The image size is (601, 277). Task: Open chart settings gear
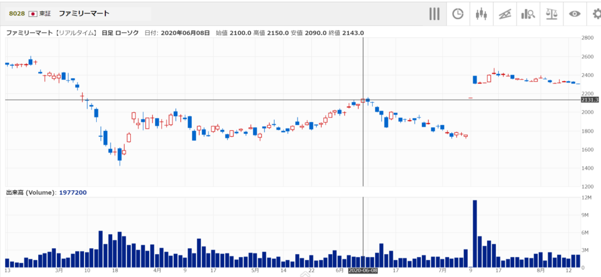[597, 14]
